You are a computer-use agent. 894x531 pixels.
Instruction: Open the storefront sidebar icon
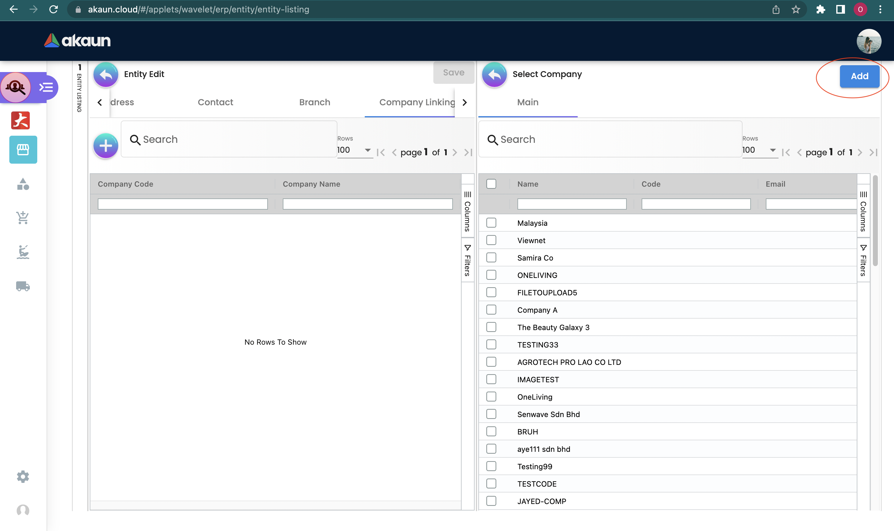23,150
